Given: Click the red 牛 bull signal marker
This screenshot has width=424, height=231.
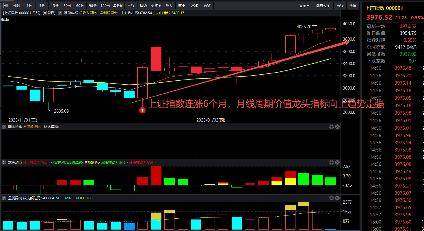Looking at the screenshot, I should [x=142, y=110].
